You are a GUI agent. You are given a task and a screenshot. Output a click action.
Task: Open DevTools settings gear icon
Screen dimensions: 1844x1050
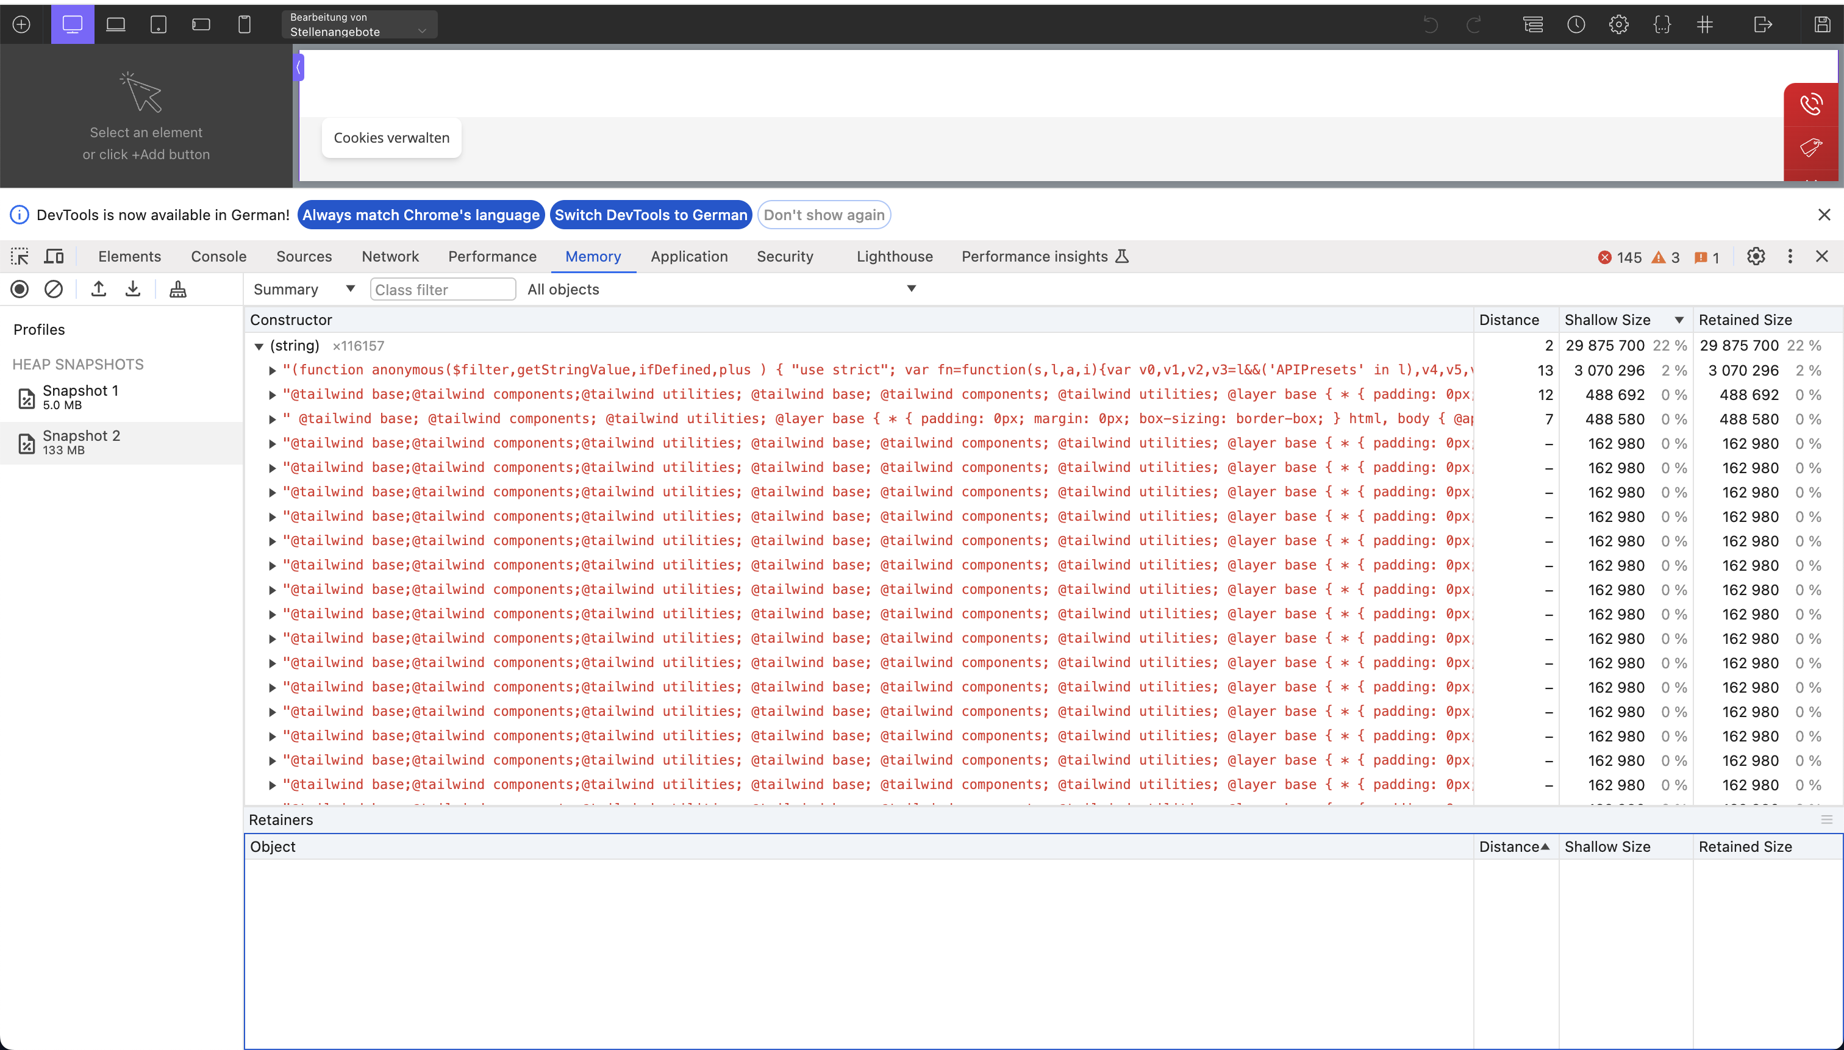pos(1756,256)
